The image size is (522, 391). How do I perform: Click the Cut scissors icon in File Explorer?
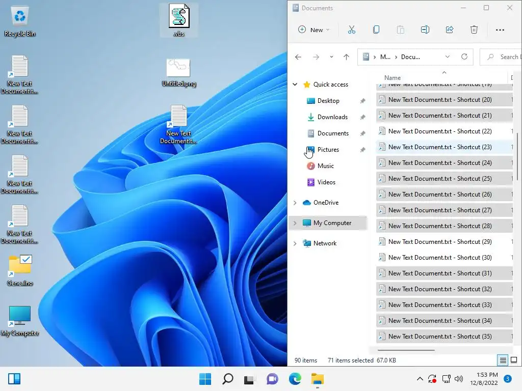click(x=352, y=30)
